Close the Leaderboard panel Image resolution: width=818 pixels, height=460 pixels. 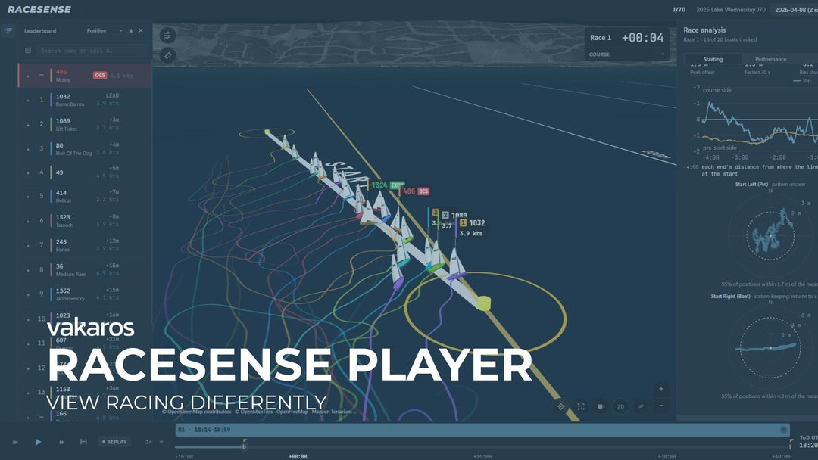click(x=141, y=31)
